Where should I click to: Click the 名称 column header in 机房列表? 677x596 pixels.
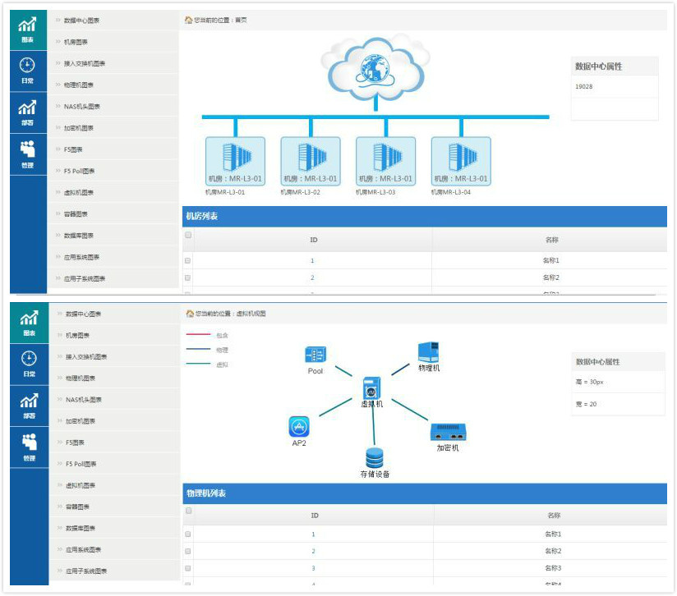552,240
